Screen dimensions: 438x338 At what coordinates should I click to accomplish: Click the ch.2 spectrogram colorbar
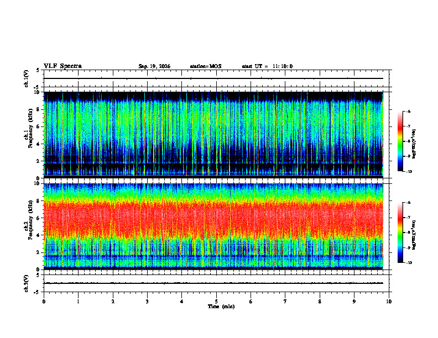(400, 233)
